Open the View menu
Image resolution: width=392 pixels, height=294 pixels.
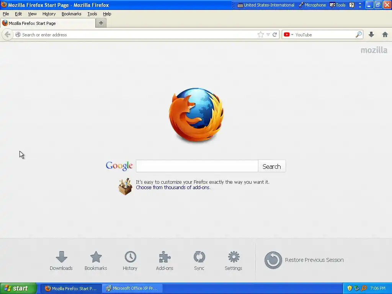pos(32,14)
